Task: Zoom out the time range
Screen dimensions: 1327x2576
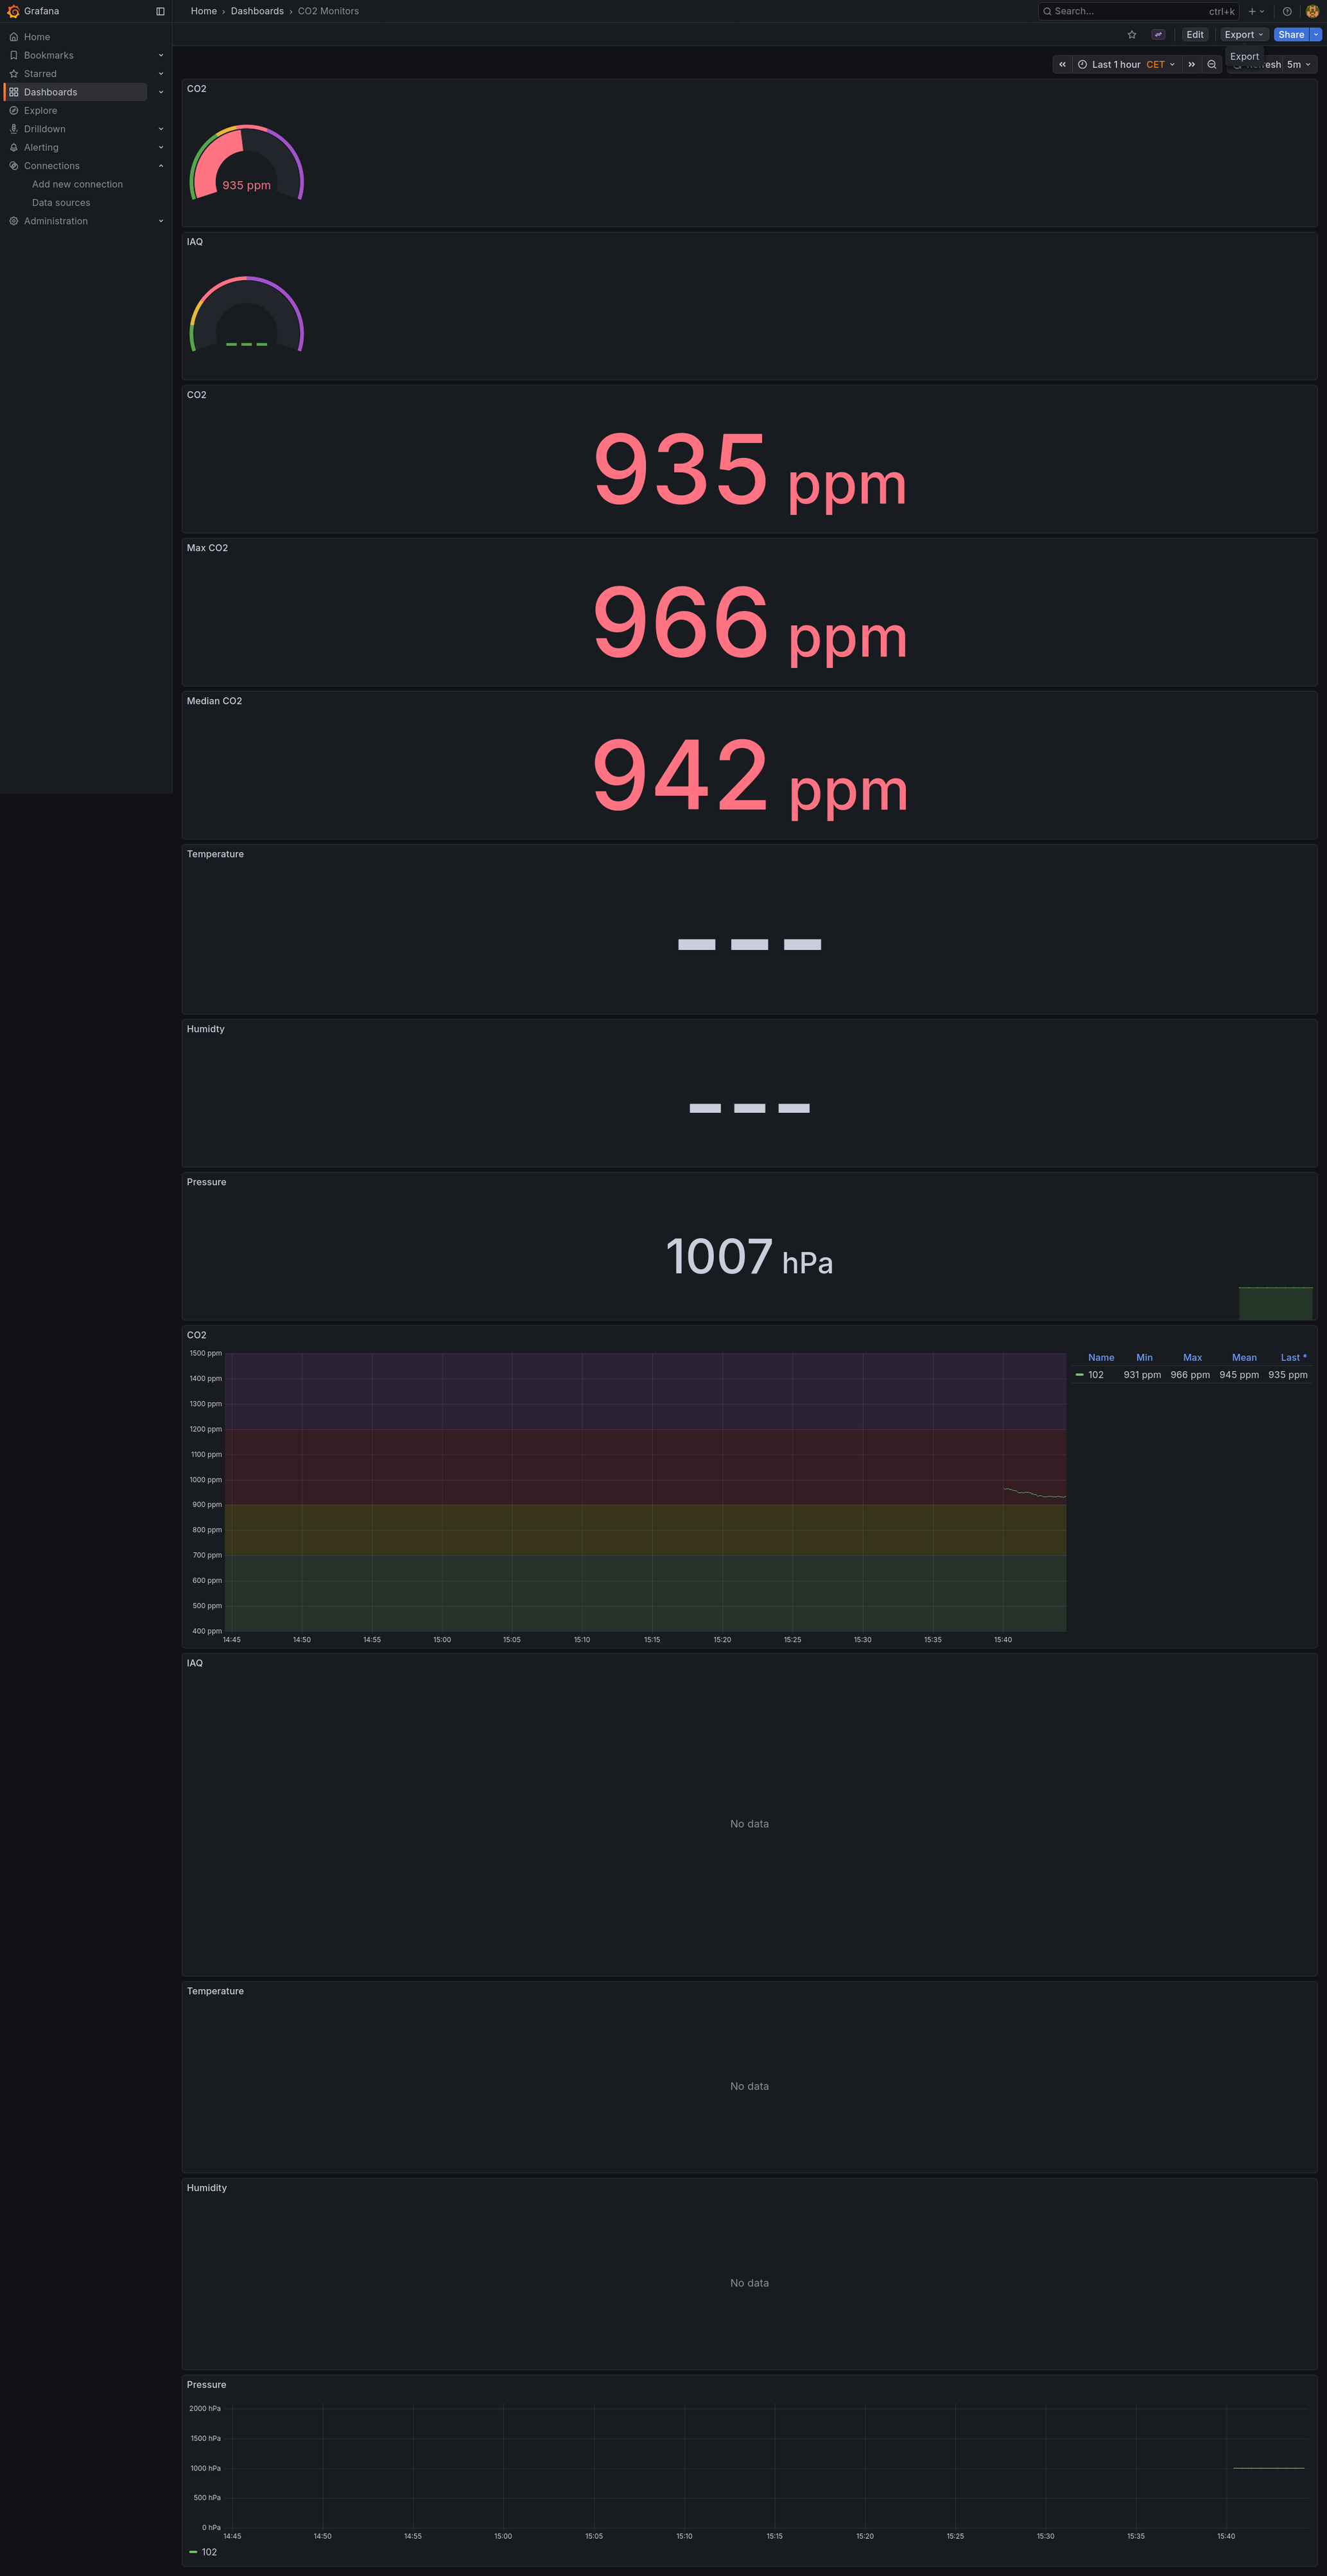Action: coord(1212,65)
